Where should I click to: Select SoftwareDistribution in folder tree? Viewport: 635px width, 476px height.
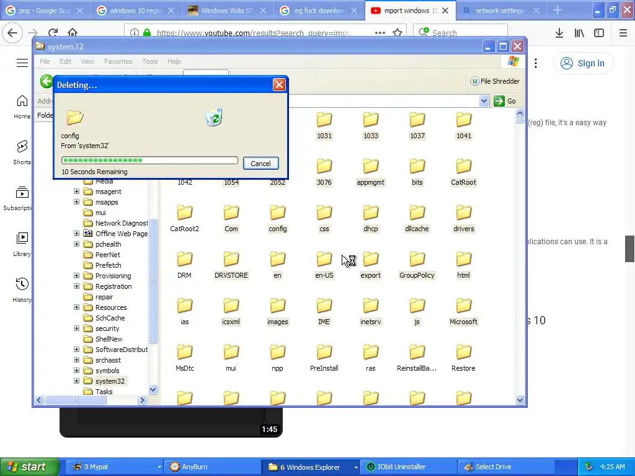coord(122,350)
